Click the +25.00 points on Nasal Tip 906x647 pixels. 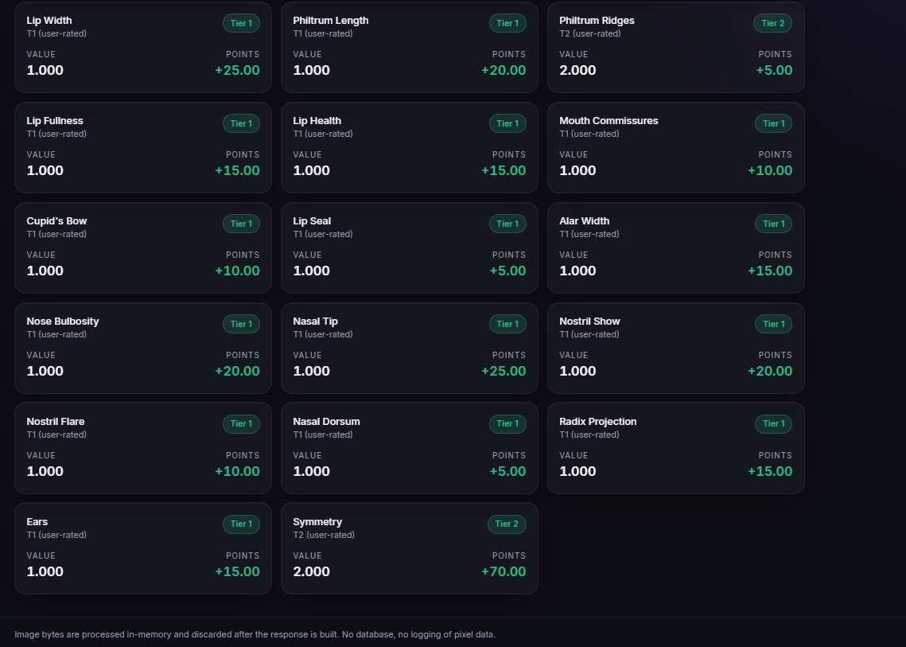click(504, 371)
